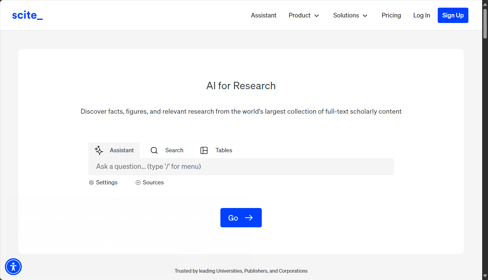This screenshot has height=280, width=488.
Task: Expand the Product dropdown chevron
Action: pyautogui.click(x=317, y=16)
